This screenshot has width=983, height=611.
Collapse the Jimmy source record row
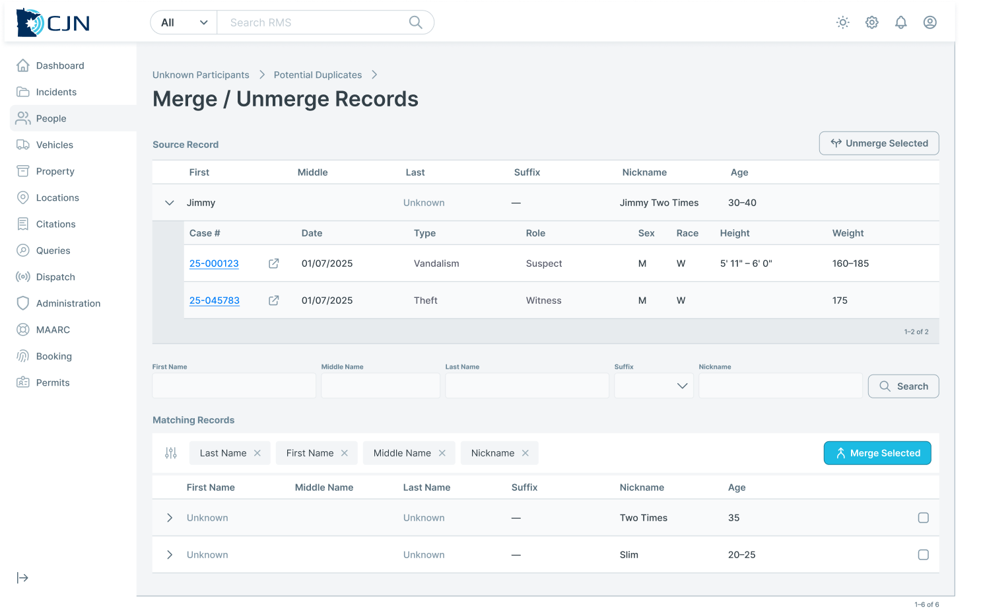click(170, 203)
